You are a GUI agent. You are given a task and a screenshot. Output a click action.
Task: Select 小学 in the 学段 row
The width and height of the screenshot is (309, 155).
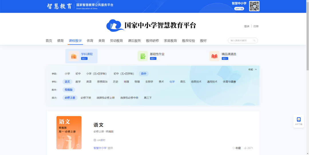[x=67, y=74]
